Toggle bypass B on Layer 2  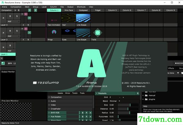click(10, 31)
